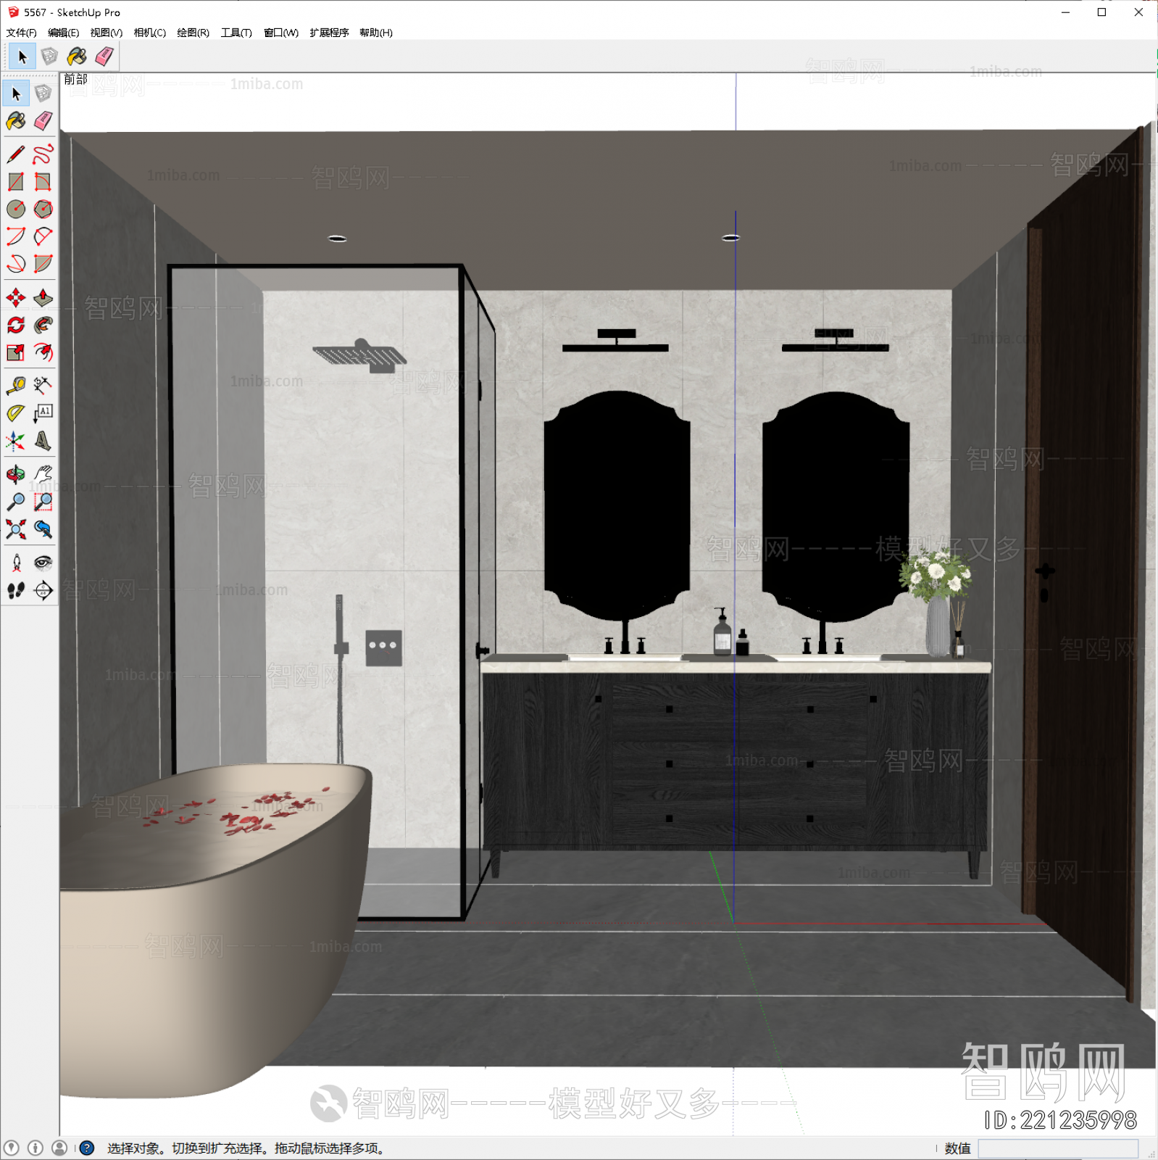
Task: Choose the Rotate tool
Action: click(x=16, y=326)
